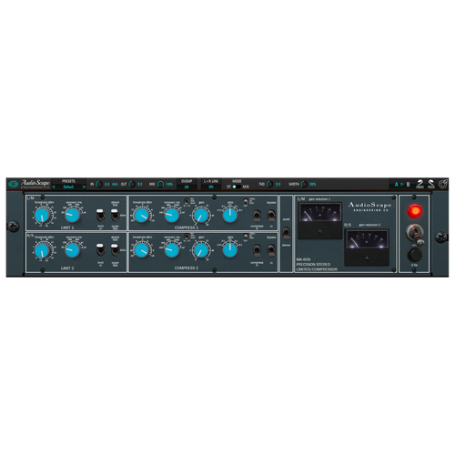The width and height of the screenshot is (455, 455).
Task: Click the MIX knob in top bar
Action: point(161,184)
